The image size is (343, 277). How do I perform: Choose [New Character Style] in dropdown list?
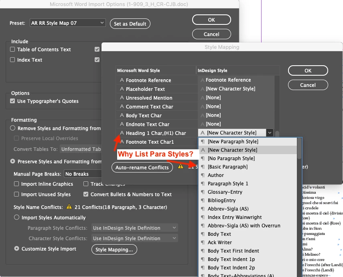click(x=248, y=150)
